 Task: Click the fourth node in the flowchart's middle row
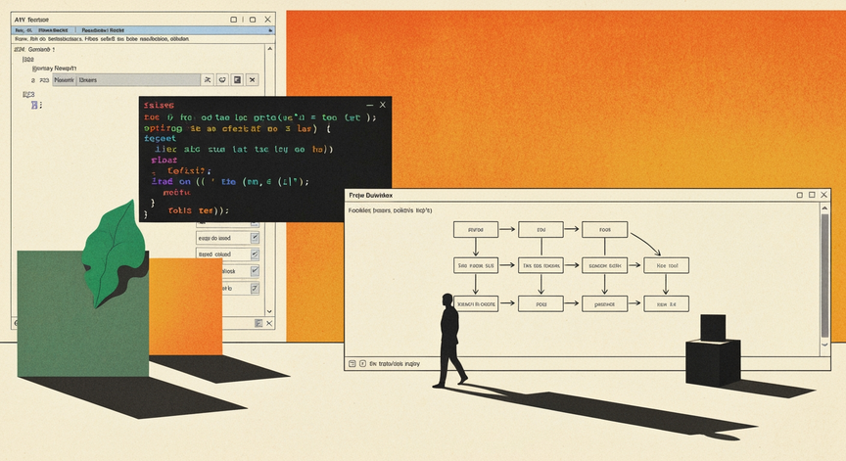(667, 265)
